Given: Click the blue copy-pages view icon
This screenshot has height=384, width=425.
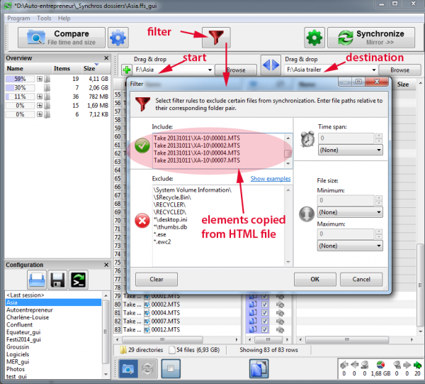Looking at the screenshot, I should pyautogui.click(x=259, y=369).
